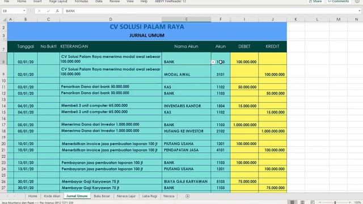Click the MODAL AWAL account cell
This screenshot has height=204, width=363.
(x=187, y=71)
